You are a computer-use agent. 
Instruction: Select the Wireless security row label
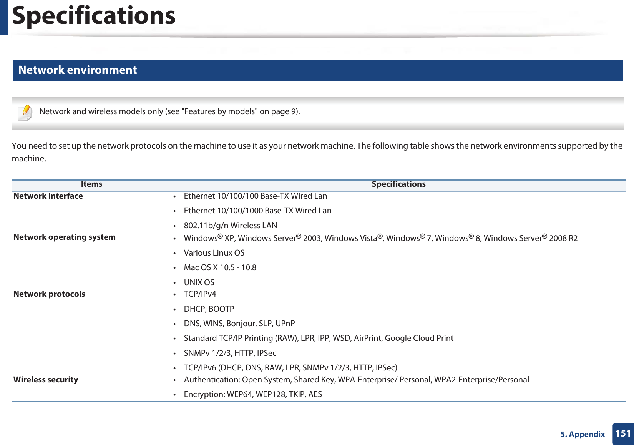click(x=46, y=380)
